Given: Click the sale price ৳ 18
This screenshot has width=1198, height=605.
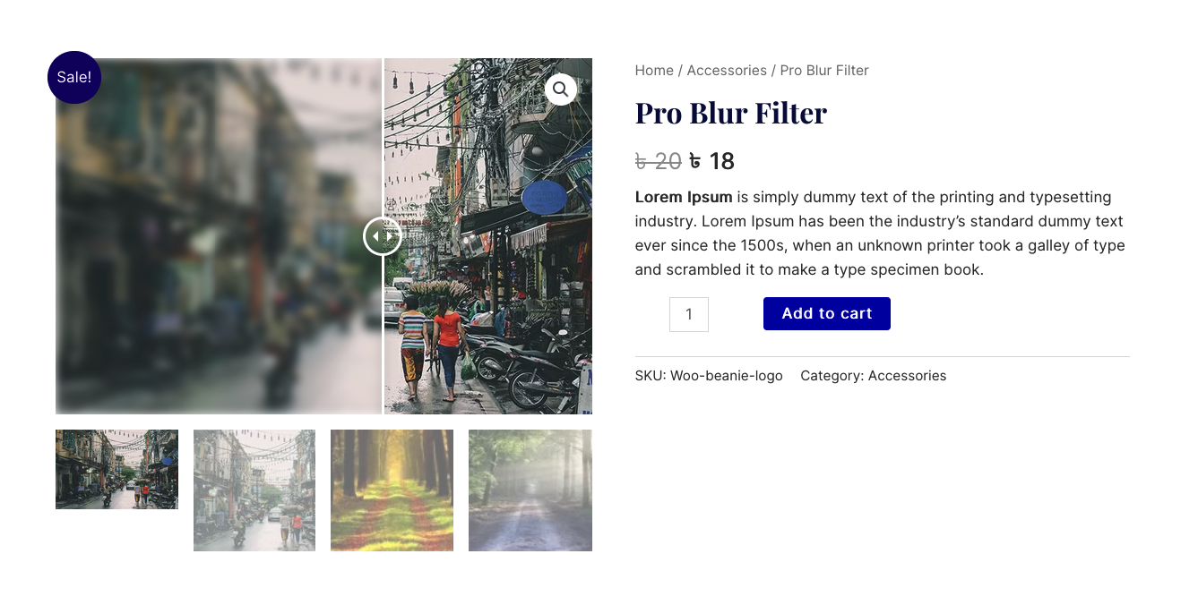Looking at the screenshot, I should tap(711, 161).
